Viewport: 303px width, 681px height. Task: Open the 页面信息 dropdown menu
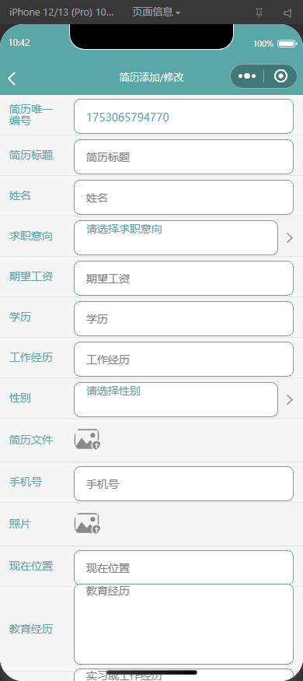click(x=155, y=12)
